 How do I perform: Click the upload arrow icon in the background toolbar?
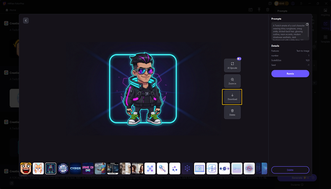[x=259, y=10]
